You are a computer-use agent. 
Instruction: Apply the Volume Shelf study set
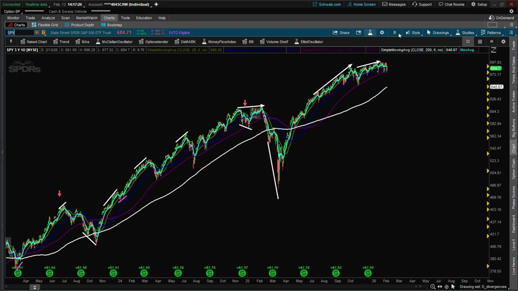pos(274,42)
